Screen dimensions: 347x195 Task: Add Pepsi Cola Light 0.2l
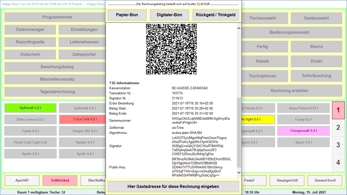click(30, 143)
